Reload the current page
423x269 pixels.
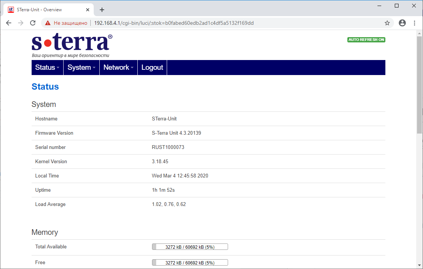click(33, 23)
